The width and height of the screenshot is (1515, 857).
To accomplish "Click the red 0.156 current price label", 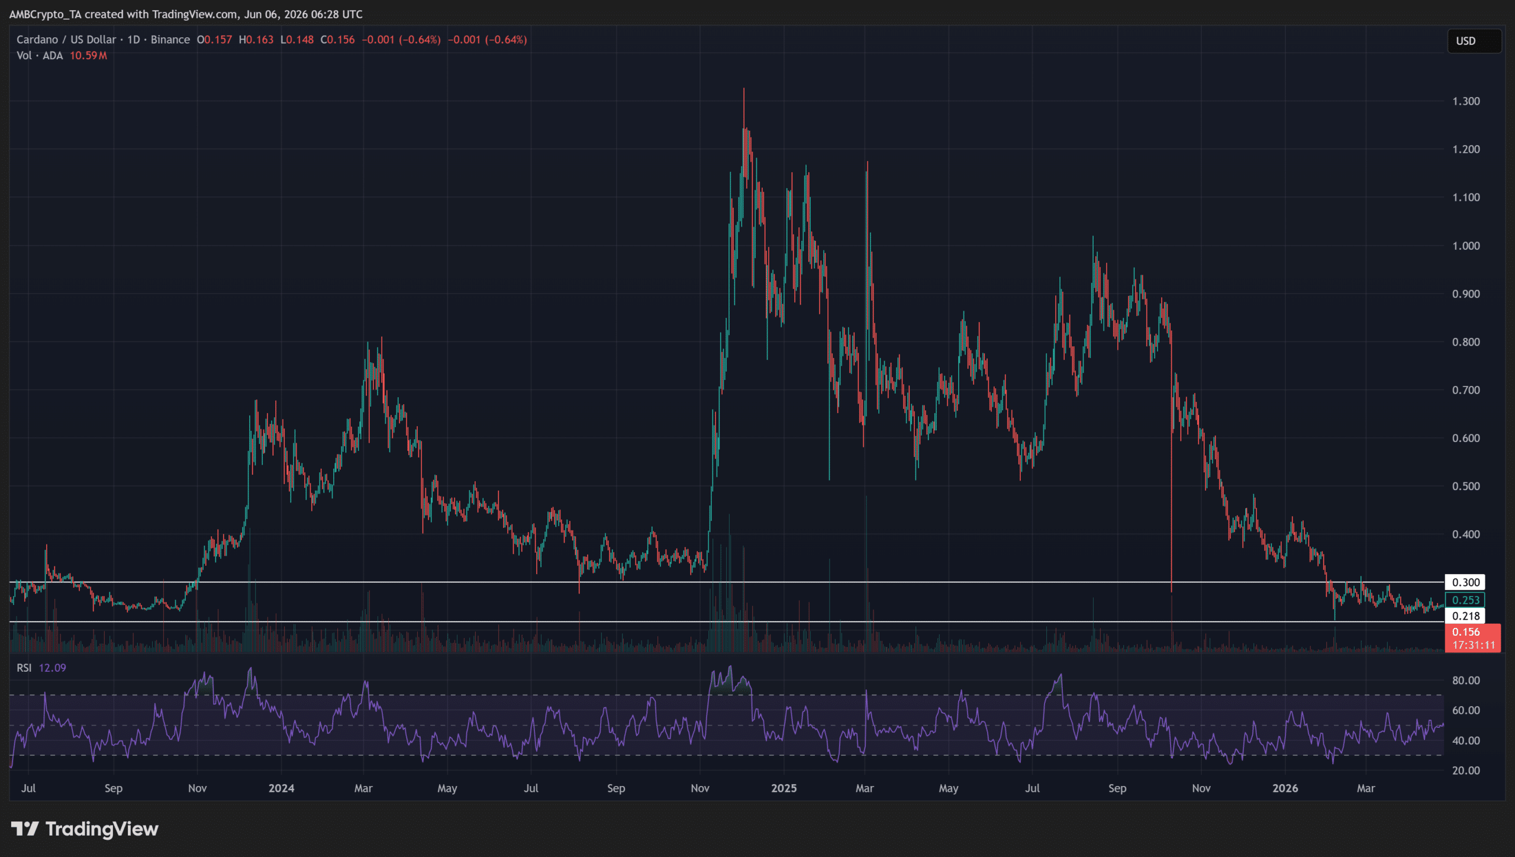I will (x=1465, y=632).
